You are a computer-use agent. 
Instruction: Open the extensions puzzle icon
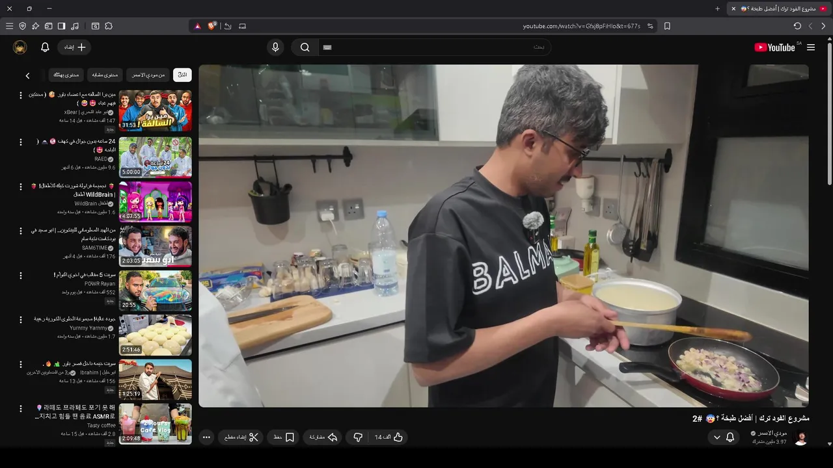pyautogui.click(x=109, y=26)
